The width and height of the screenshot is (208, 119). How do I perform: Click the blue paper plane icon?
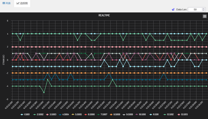173,9
